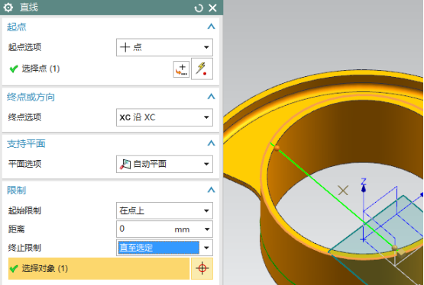Open the 平面选项 自动平面 dropdown
This screenshot has height=285, width=424.
[x=164, y=164]
